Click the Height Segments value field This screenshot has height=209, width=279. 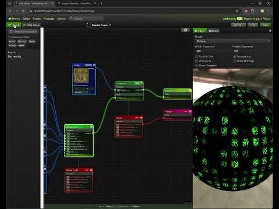click(x=252, y=51)
